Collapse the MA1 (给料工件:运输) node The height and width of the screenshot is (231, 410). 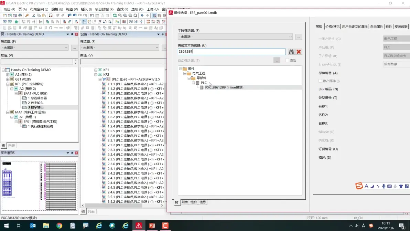coord(8,112)
